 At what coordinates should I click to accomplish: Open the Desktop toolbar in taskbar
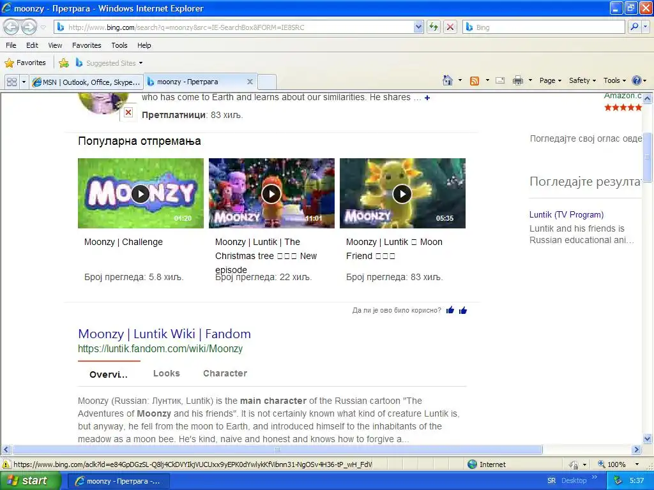pos(574,481)
